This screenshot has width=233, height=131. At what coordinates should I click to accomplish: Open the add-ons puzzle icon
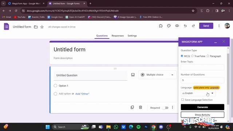(161, 26)
